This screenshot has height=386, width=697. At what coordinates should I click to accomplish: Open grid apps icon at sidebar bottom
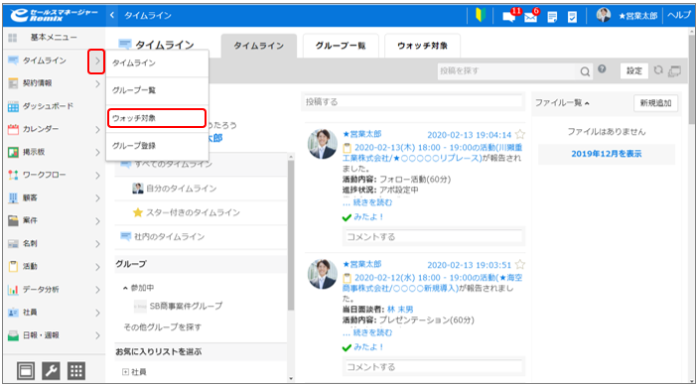[76, 370]
